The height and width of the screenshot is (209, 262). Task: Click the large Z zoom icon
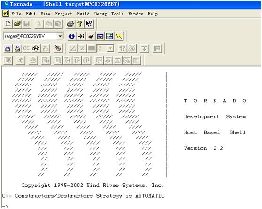(73, 48)
